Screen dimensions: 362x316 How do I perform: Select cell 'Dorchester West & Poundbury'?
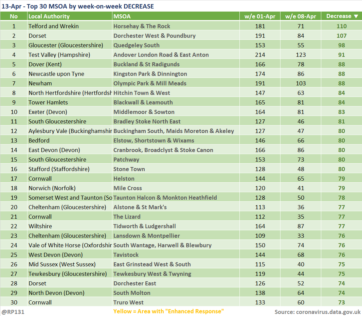[176, 36]
